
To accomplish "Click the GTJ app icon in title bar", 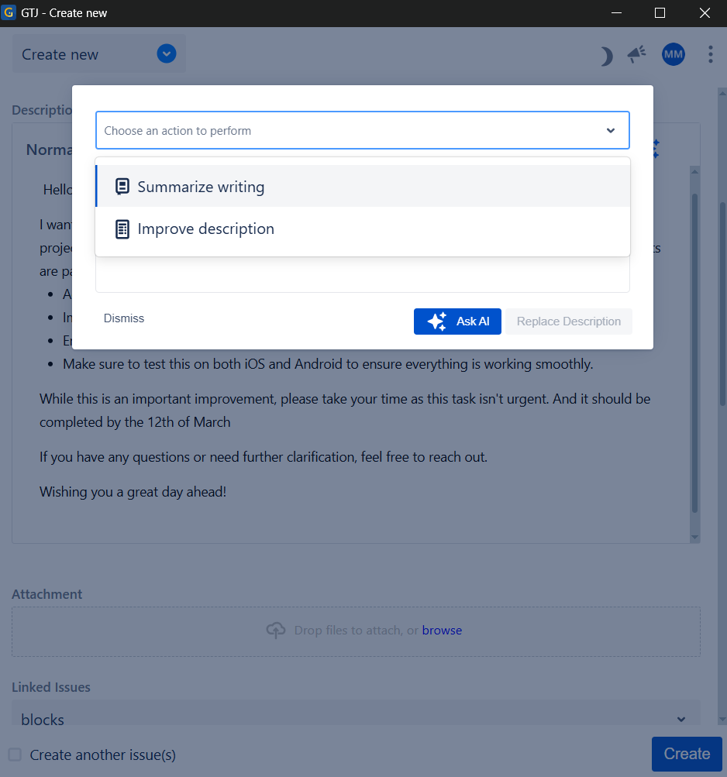I will pos(9,13).
